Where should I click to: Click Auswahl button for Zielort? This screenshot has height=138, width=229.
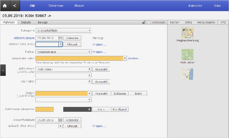click(101, 94)
